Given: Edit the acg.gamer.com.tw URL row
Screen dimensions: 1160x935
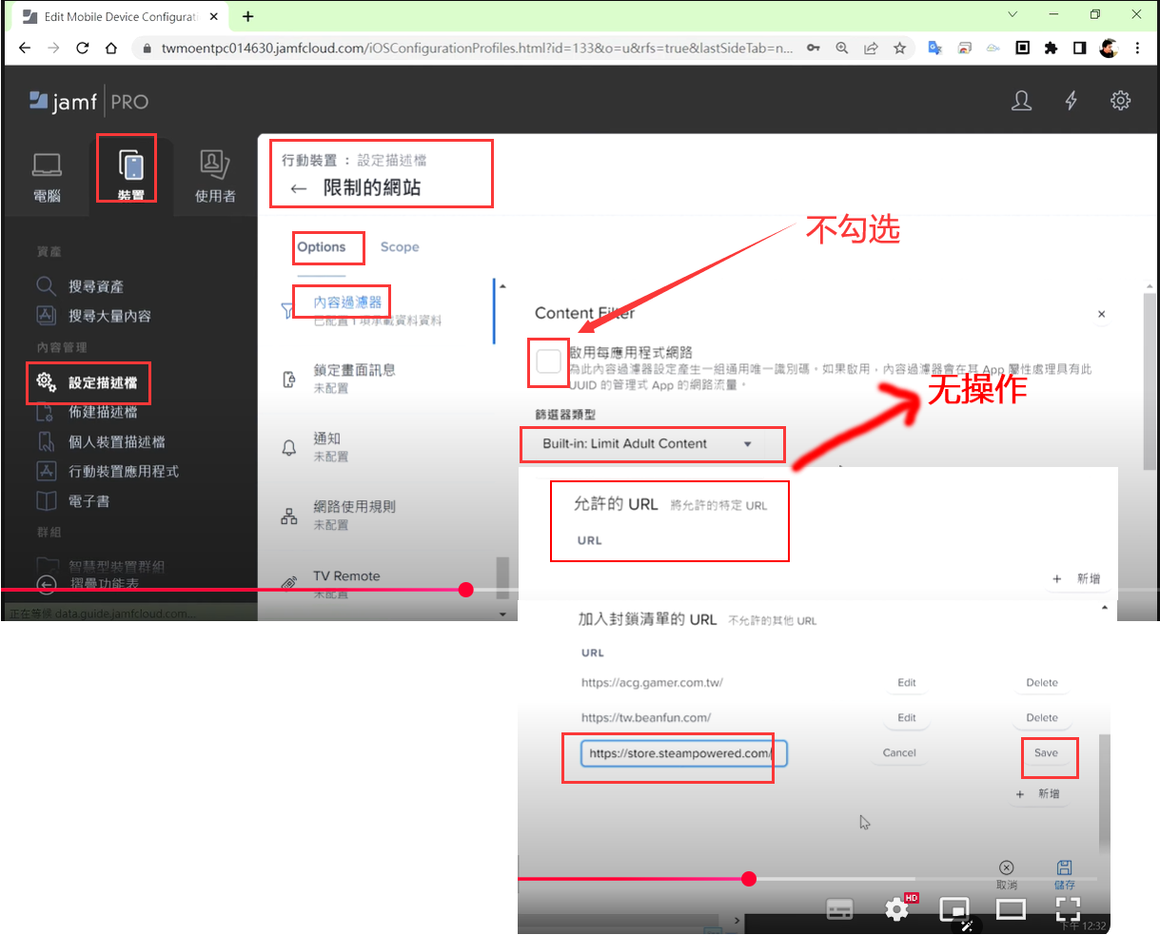Looking at the screenshot, I should pos(907,683).
